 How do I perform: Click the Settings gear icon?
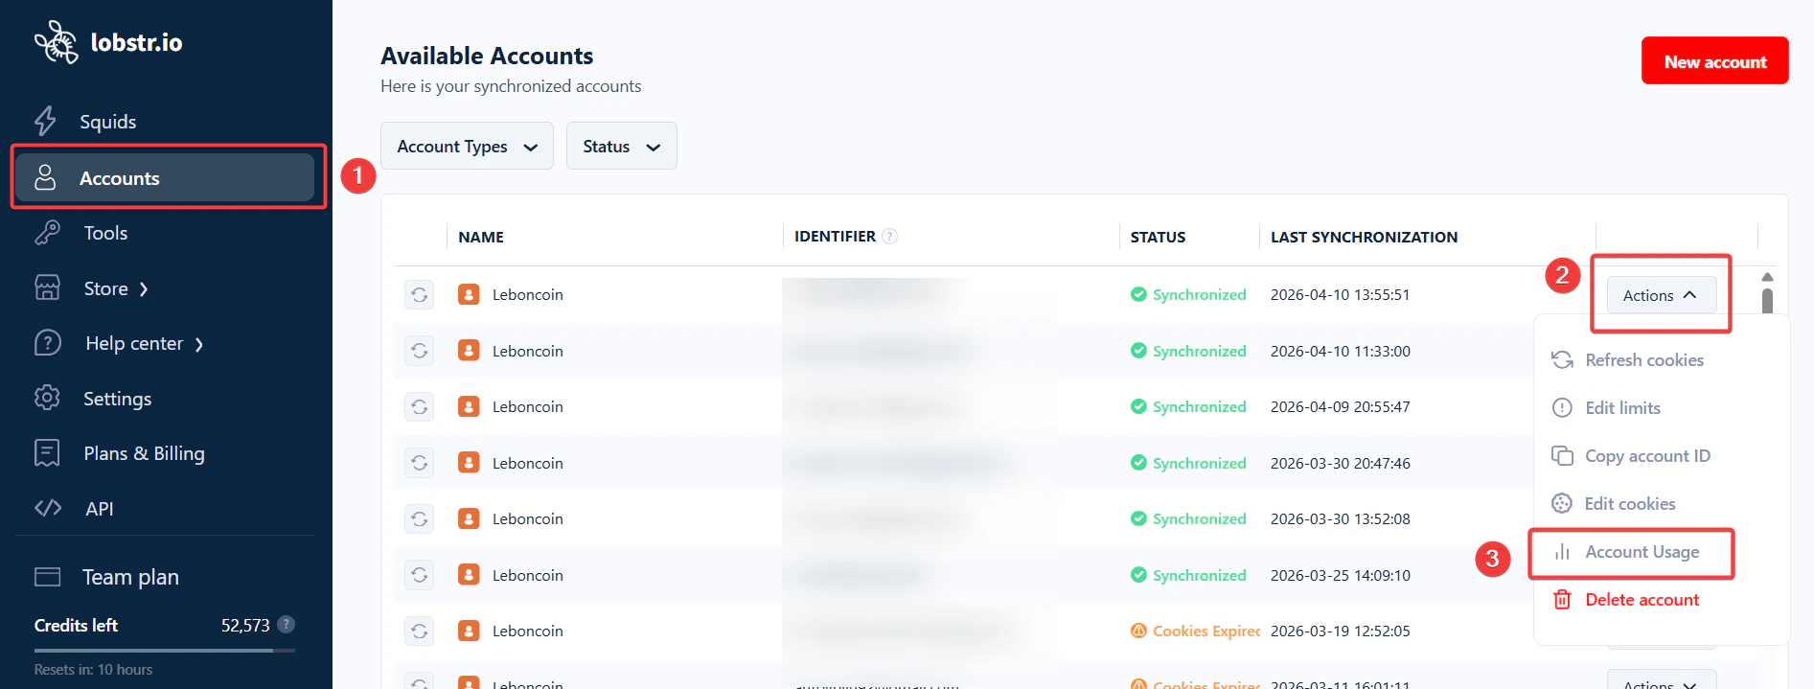[47, 398]
